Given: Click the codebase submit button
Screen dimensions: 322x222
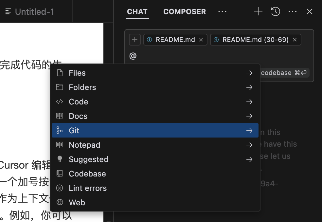Looking at the screenshot, I should (x=284, y=73).
